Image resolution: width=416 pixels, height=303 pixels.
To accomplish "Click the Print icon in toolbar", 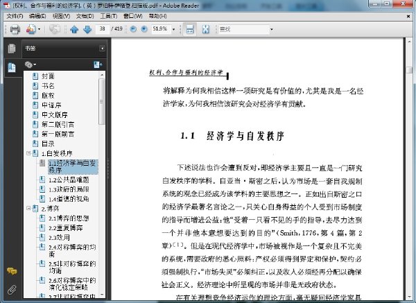I will (x=15, y=29).
